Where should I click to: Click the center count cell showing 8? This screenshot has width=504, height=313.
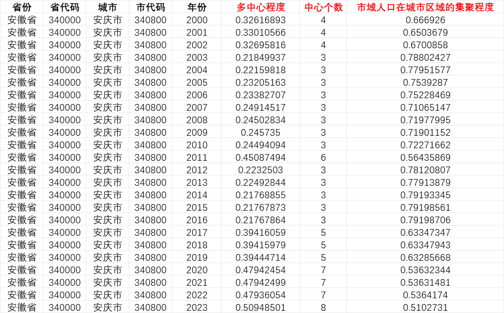323,308
